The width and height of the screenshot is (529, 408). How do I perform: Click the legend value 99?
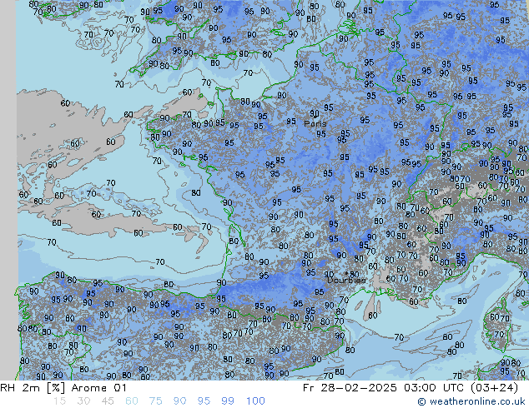228,401
